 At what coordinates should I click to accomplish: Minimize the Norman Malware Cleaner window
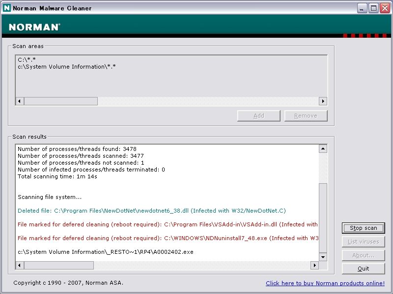(x=362, y=8)
